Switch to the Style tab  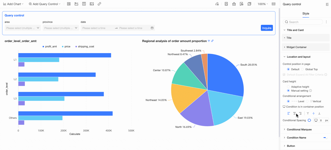click(x=306, y=14)
